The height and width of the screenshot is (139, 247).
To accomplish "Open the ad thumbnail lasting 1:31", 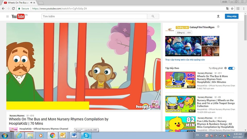I will 210,41.
